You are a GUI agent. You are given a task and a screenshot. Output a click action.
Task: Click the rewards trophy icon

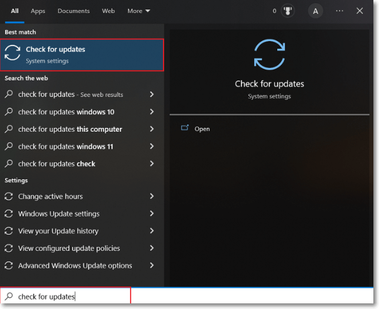click(x=288, y=11)
